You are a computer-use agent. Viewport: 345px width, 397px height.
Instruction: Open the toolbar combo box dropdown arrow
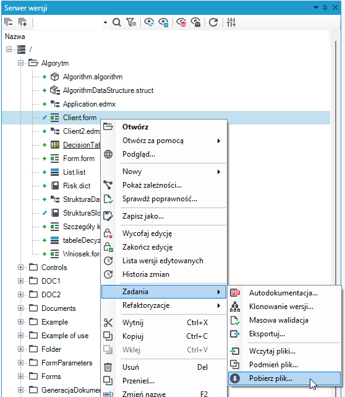105,22
